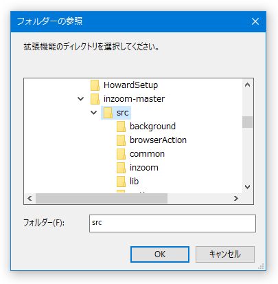Click the horizontal scrollbar right arrow
Image resolution: width=278 pixels, height=284 pixels.
[236, 198]
